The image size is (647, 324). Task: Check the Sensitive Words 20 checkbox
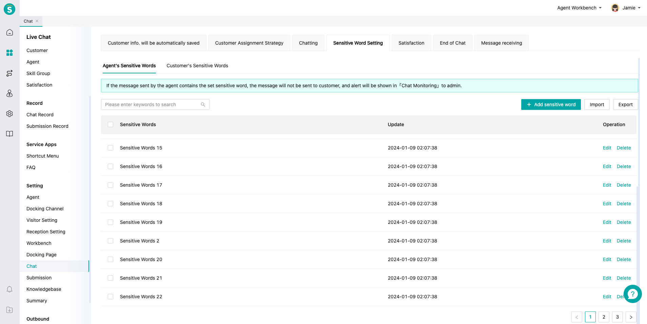point(110,259)
